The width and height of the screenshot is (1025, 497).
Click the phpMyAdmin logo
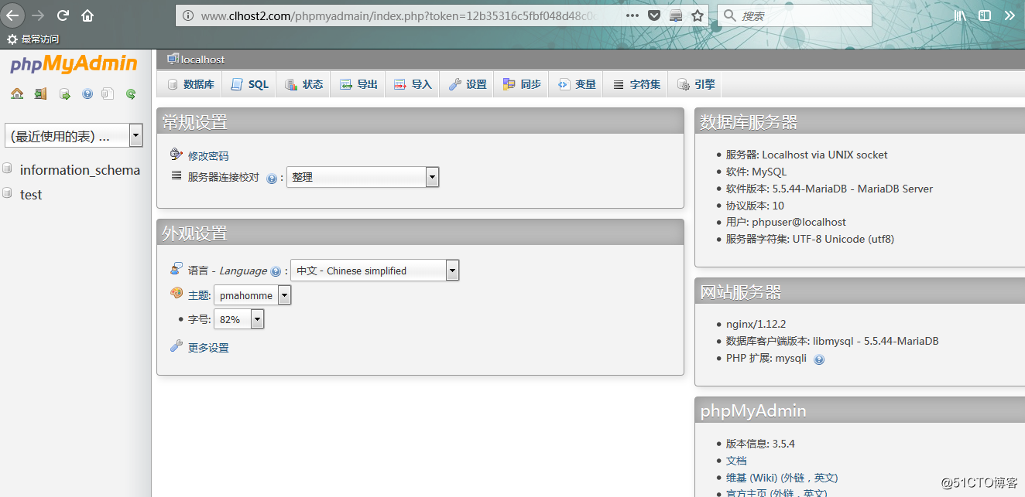[x=74, y=63]
